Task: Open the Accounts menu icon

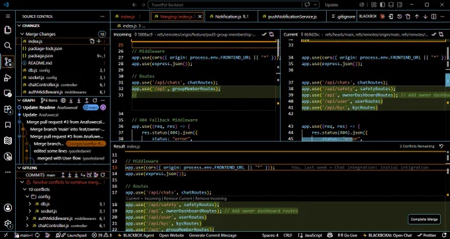Action: [8, 208]
